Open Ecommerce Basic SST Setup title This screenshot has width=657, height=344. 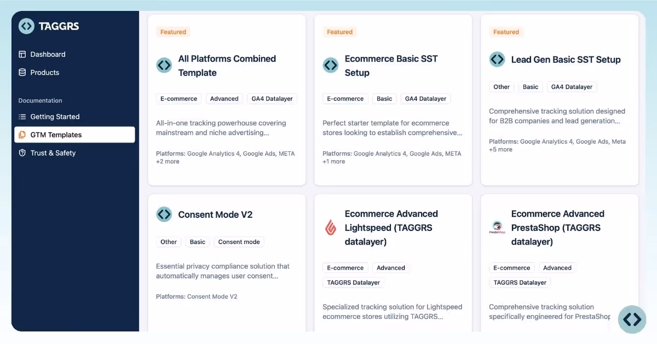coord(391,66)
